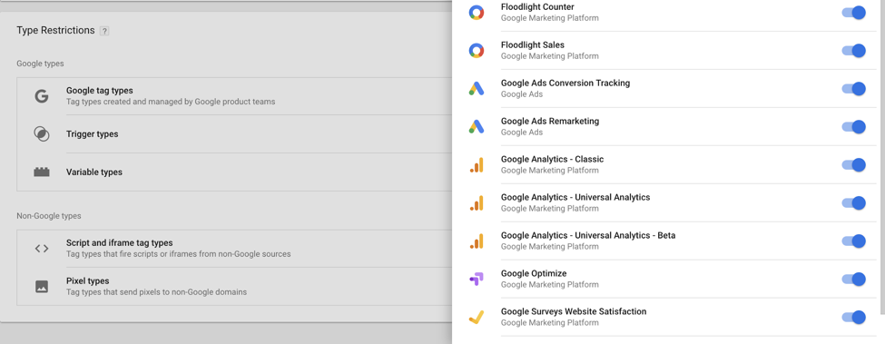Turn off Google Ads Remarketing toggle
885x344 pixels.
pos(853,127)
